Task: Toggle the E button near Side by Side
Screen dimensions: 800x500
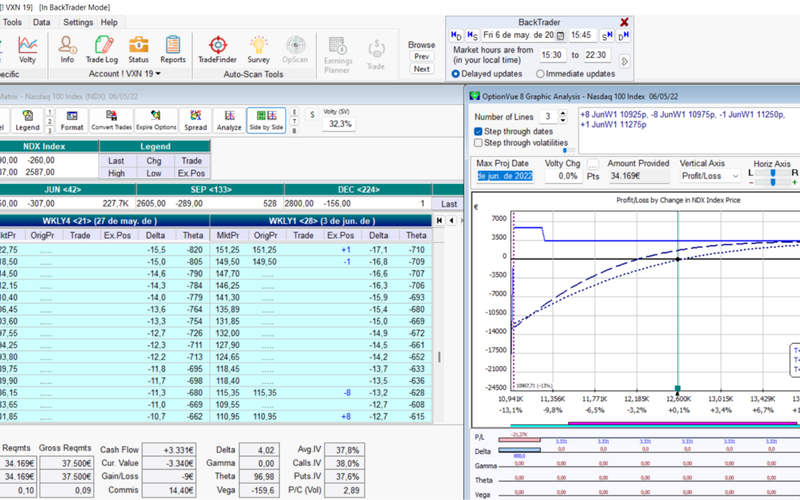Action: click(x=294, y=112)
